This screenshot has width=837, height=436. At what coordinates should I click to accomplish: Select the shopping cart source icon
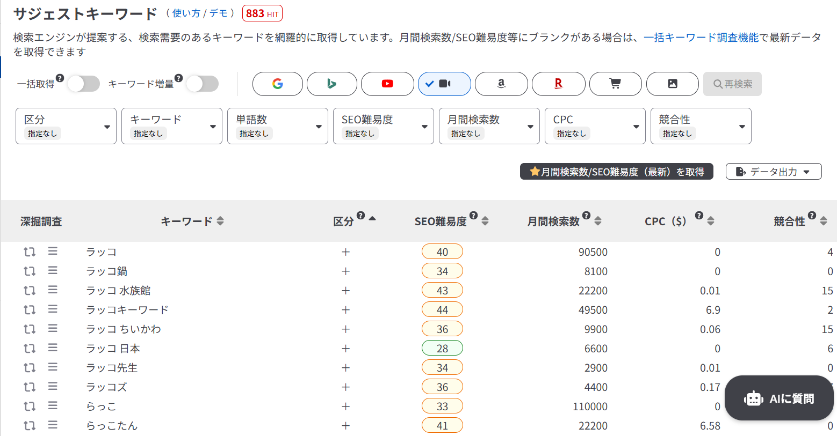615,84
